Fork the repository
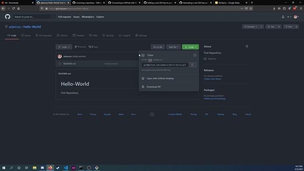Viewport: 304px width, 171px height. pos(288,27)
